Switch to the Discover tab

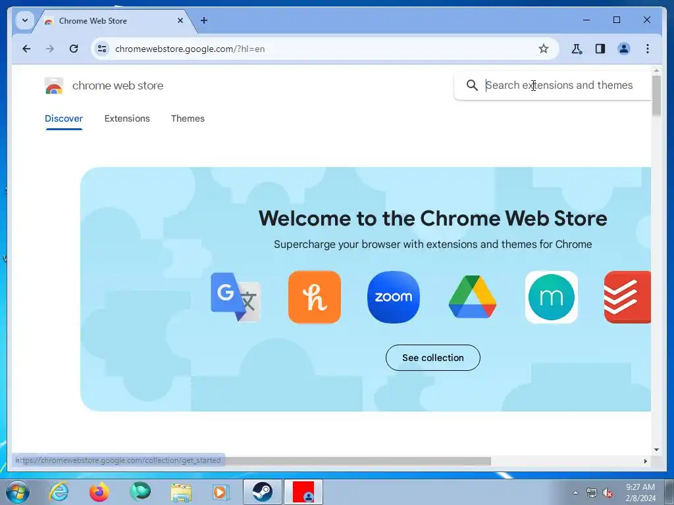point(64,118)
